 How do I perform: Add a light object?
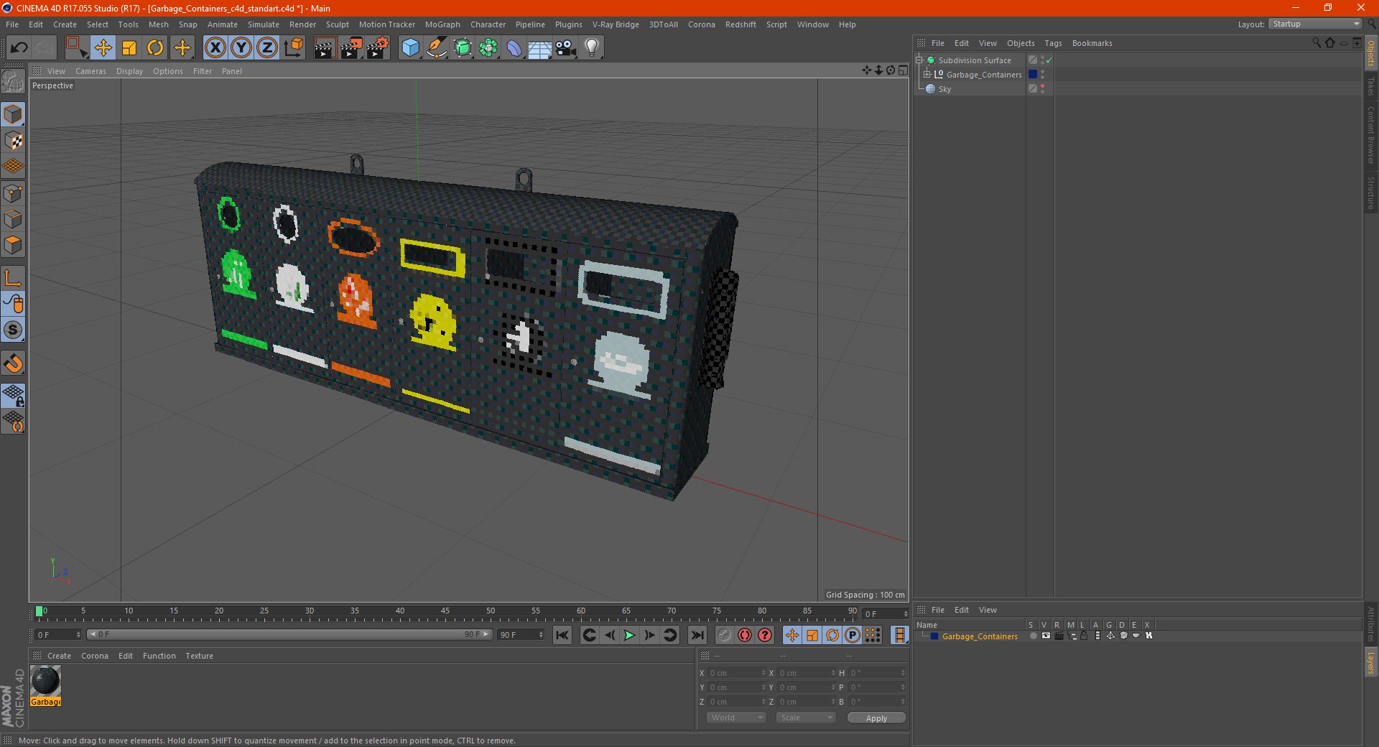point(592,48)
